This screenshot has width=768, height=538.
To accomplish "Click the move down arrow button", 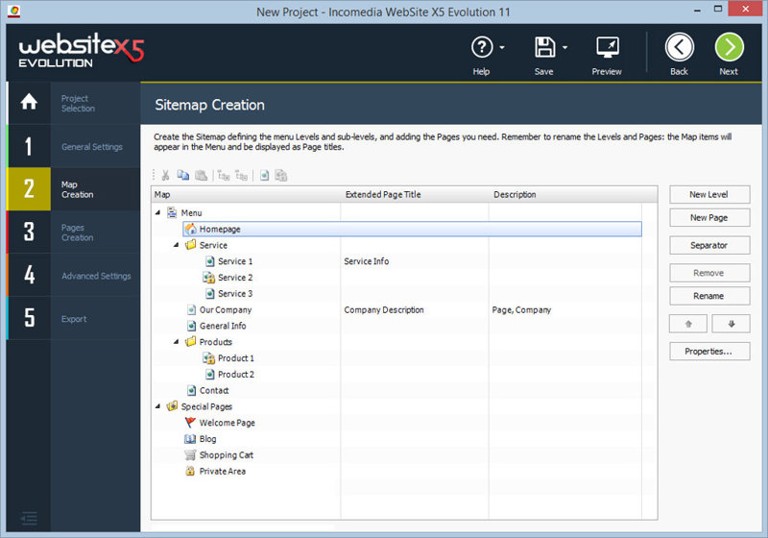I will point(732,324).
